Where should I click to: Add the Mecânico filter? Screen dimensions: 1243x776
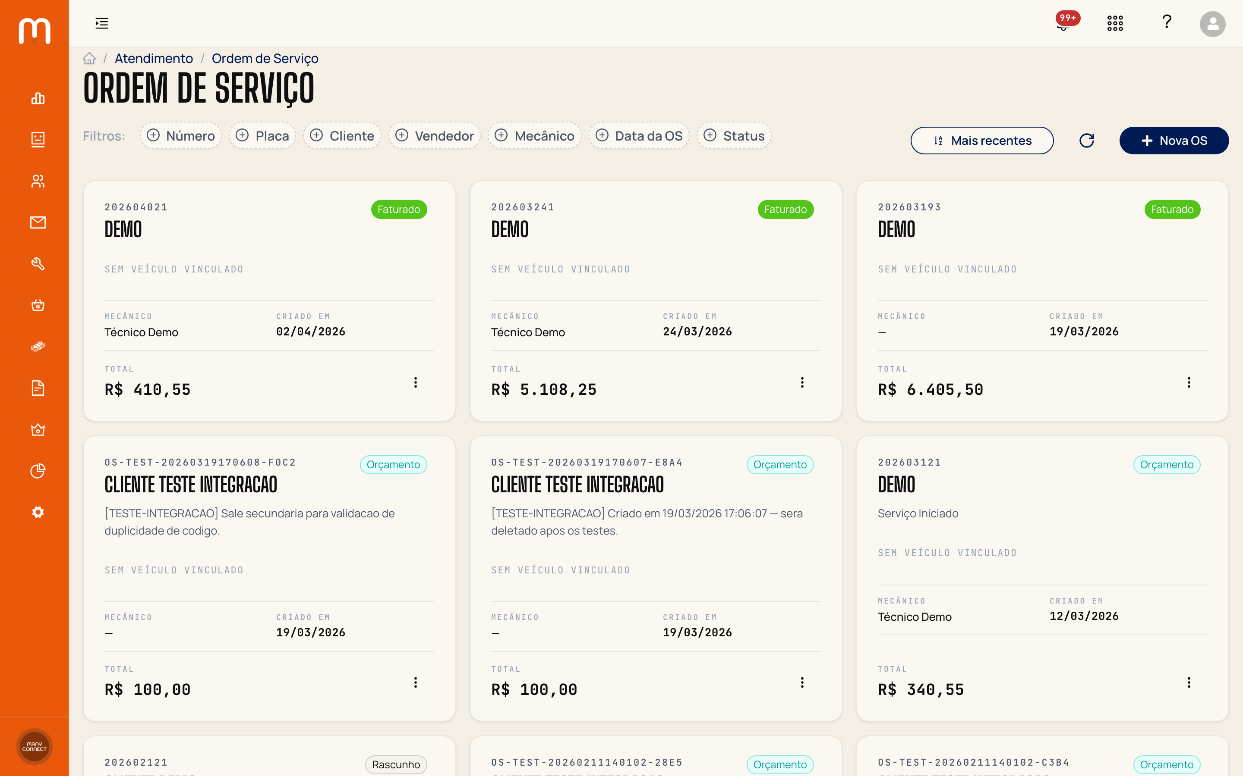click(535, 135)
